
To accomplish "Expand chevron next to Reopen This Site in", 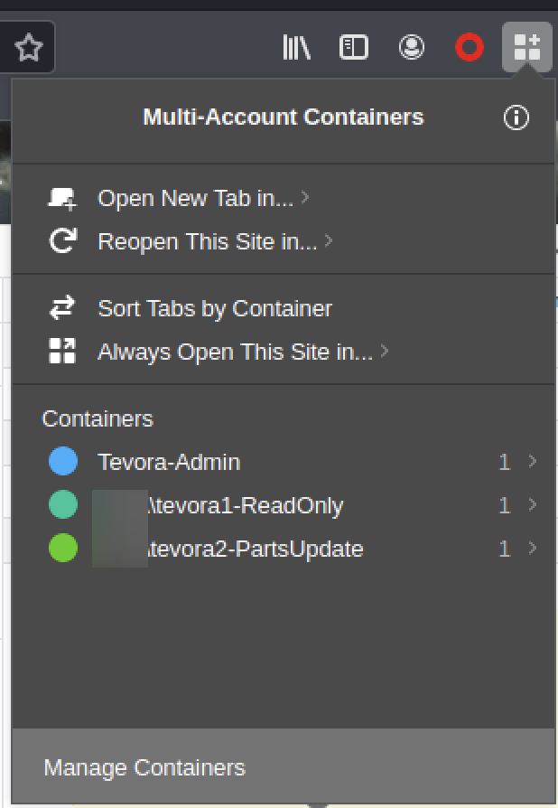I will [x=329, y=240].
